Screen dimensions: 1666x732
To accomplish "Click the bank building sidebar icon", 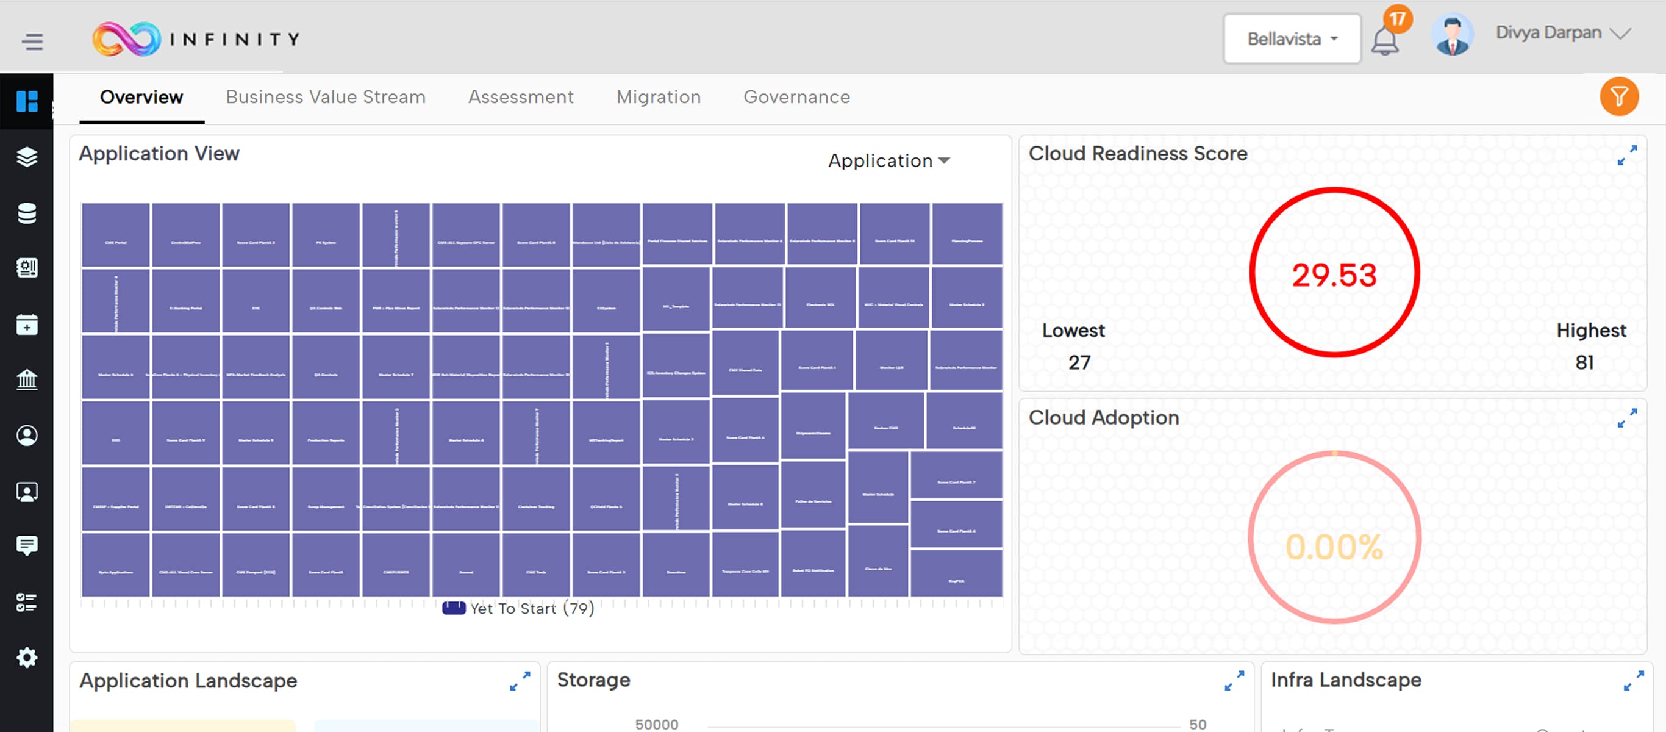I will (26, 379).
